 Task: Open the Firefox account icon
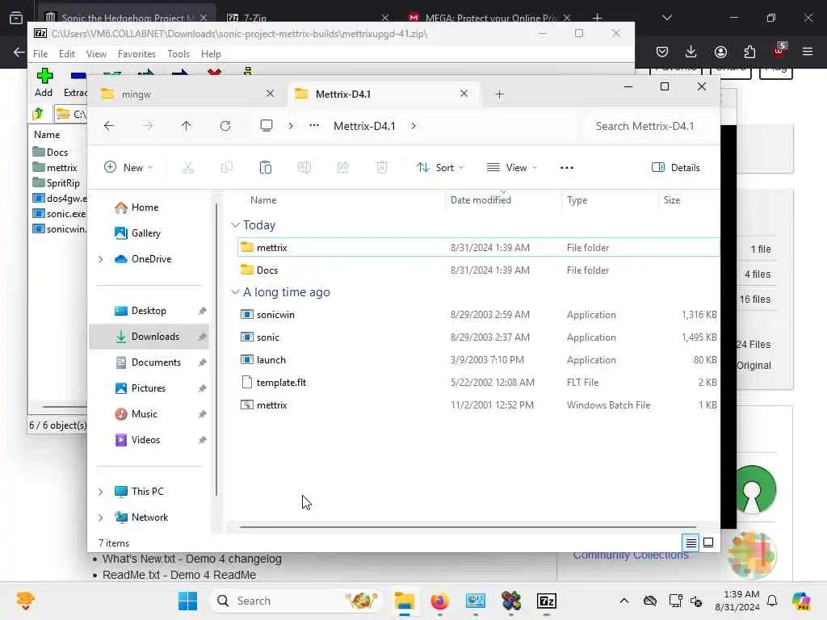click(720, 52)
